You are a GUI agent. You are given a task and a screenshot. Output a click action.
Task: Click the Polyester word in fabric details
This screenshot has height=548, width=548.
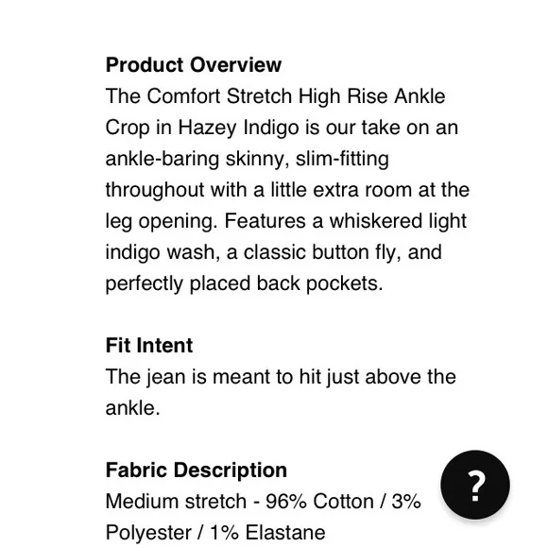coord(148,533)
